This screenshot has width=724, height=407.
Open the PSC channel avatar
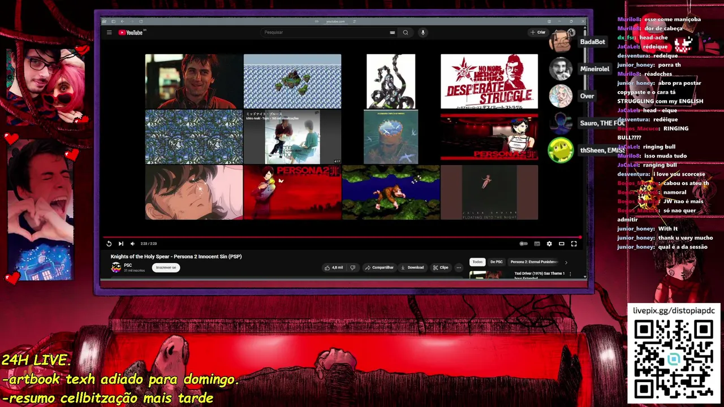[116, 267]
